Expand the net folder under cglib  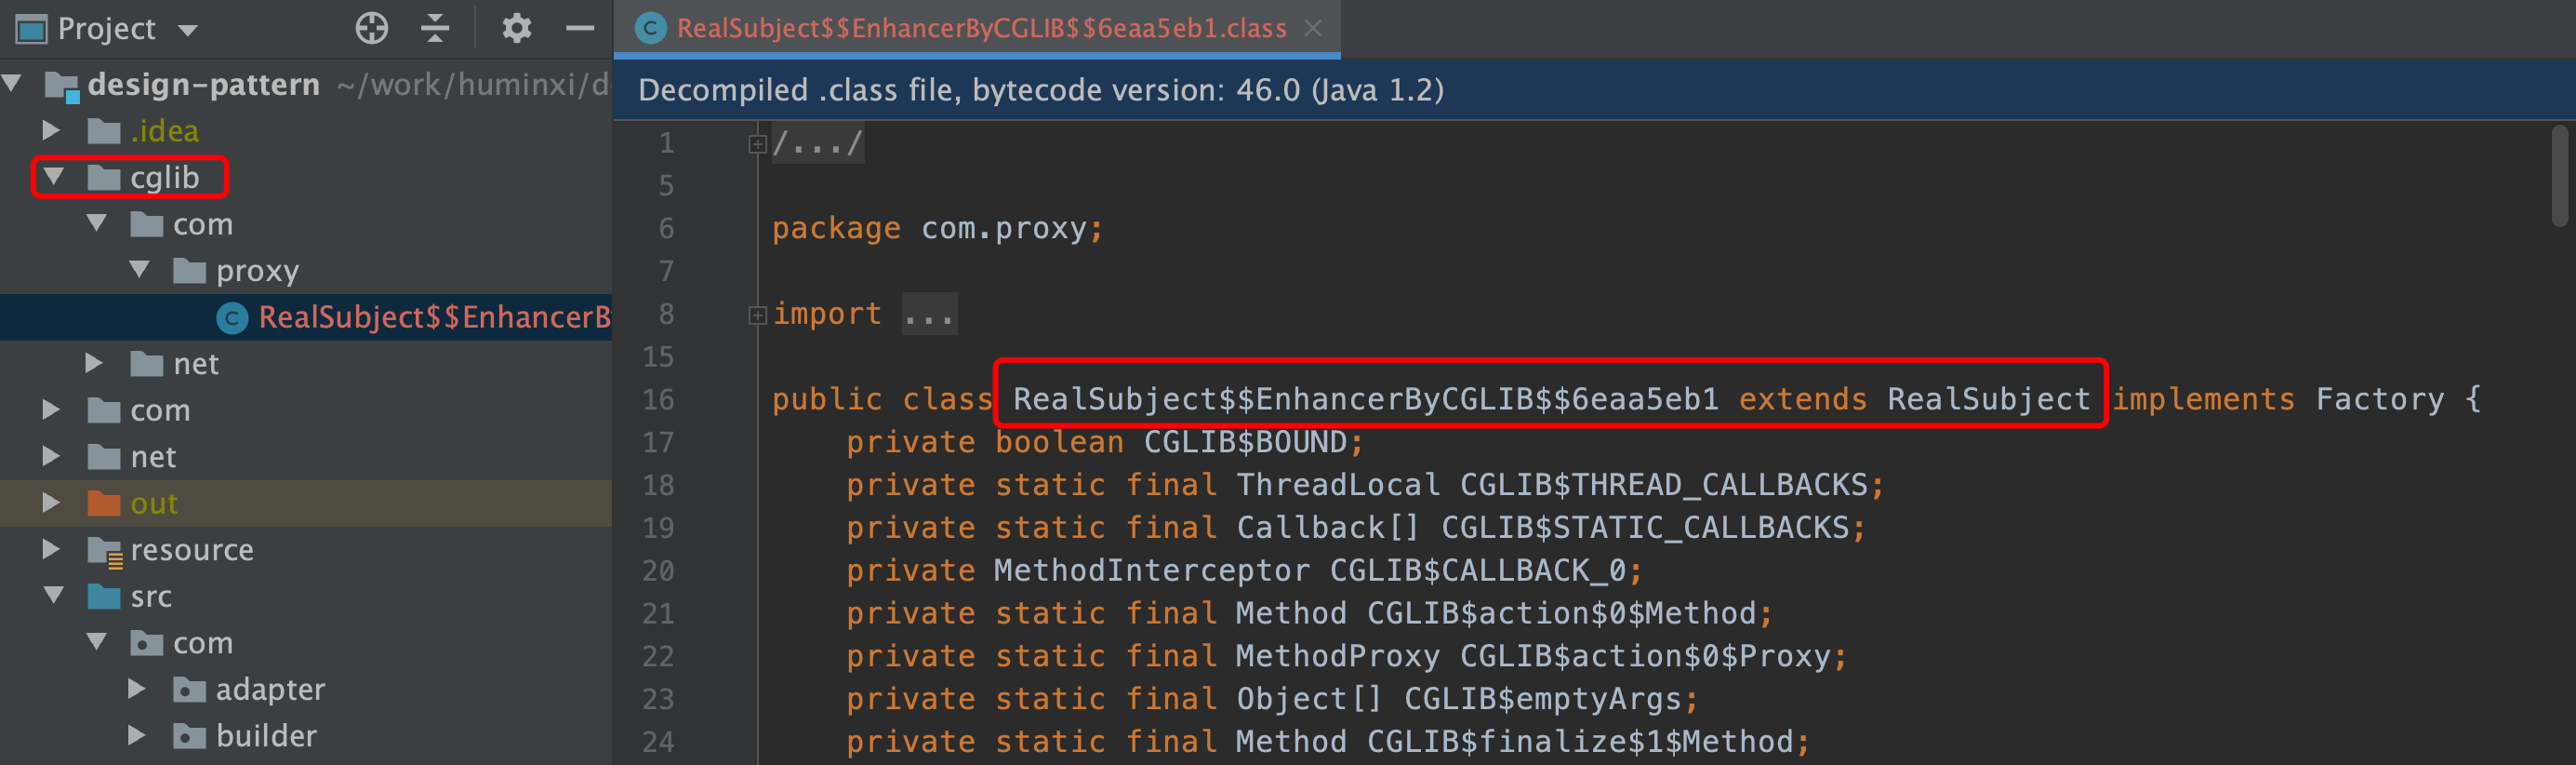(94, 362)
